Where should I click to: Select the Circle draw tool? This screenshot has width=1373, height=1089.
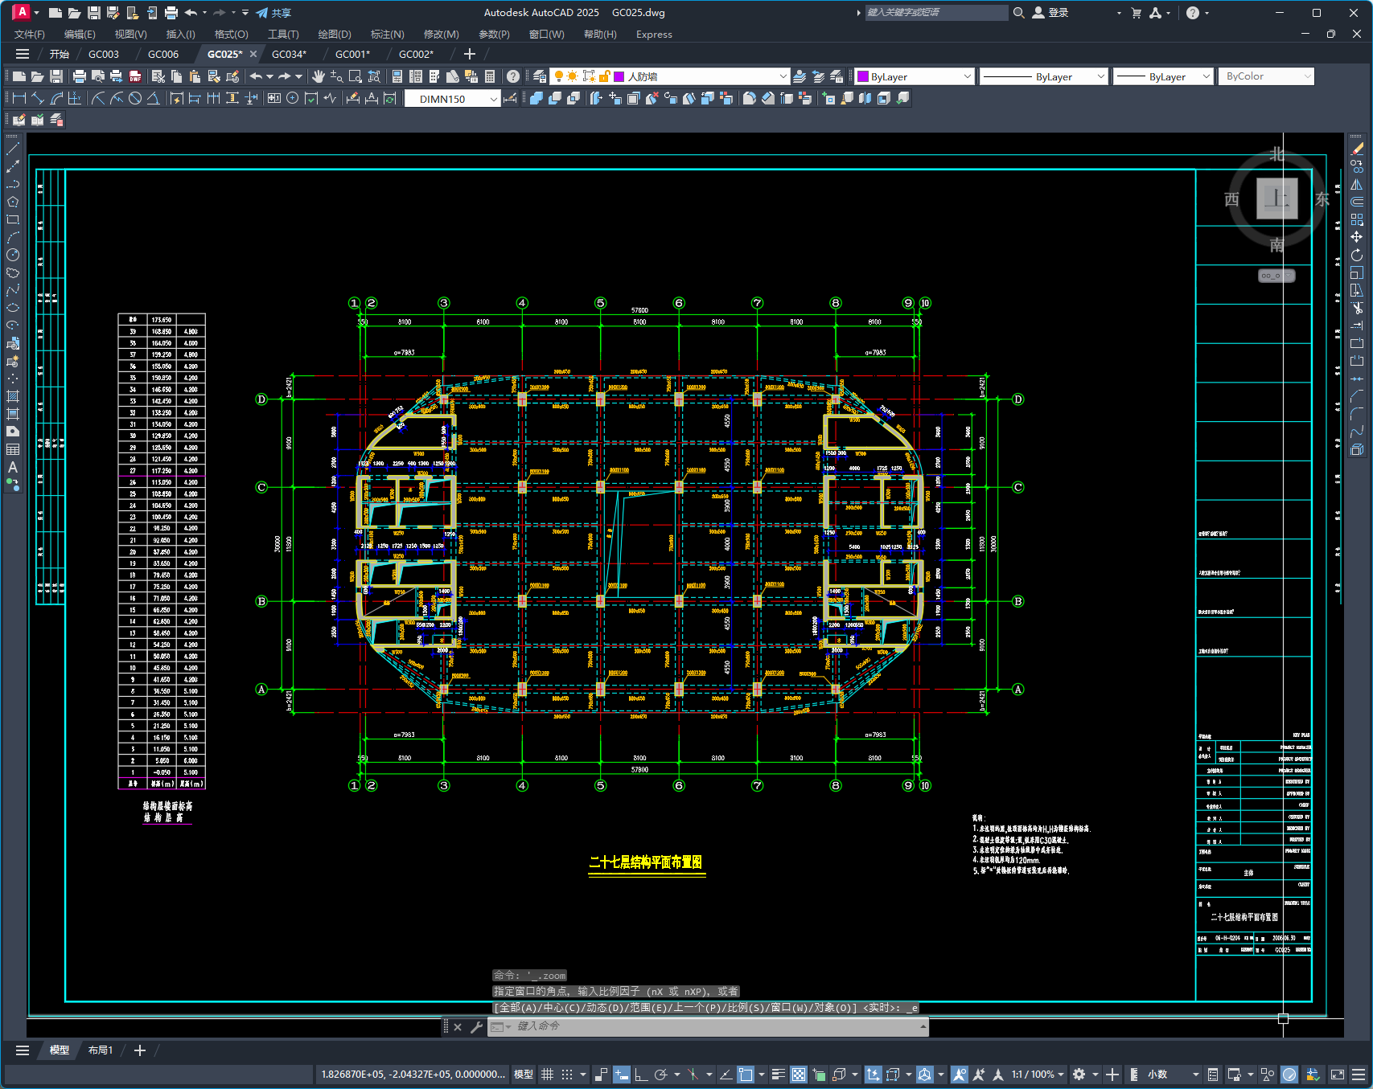(13, 255)
